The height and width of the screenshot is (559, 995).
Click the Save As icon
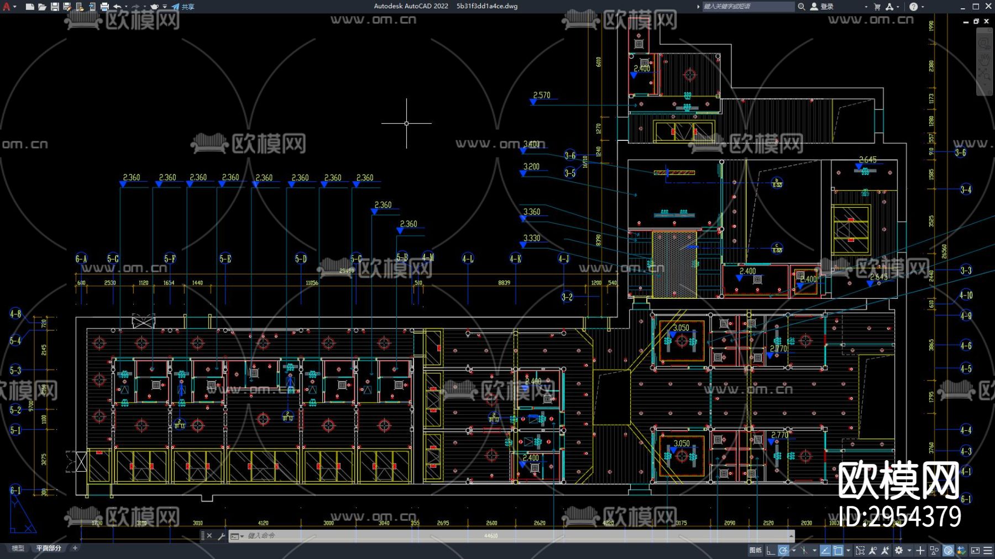(67, 7)
